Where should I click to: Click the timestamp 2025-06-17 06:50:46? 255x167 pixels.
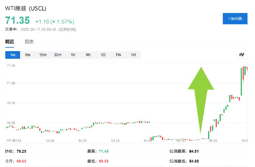(x=38, y=30)
